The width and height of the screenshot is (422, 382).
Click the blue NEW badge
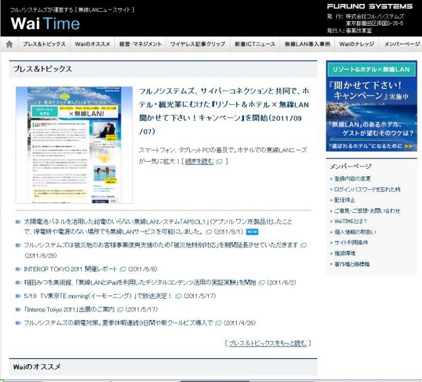click(252, 232)
